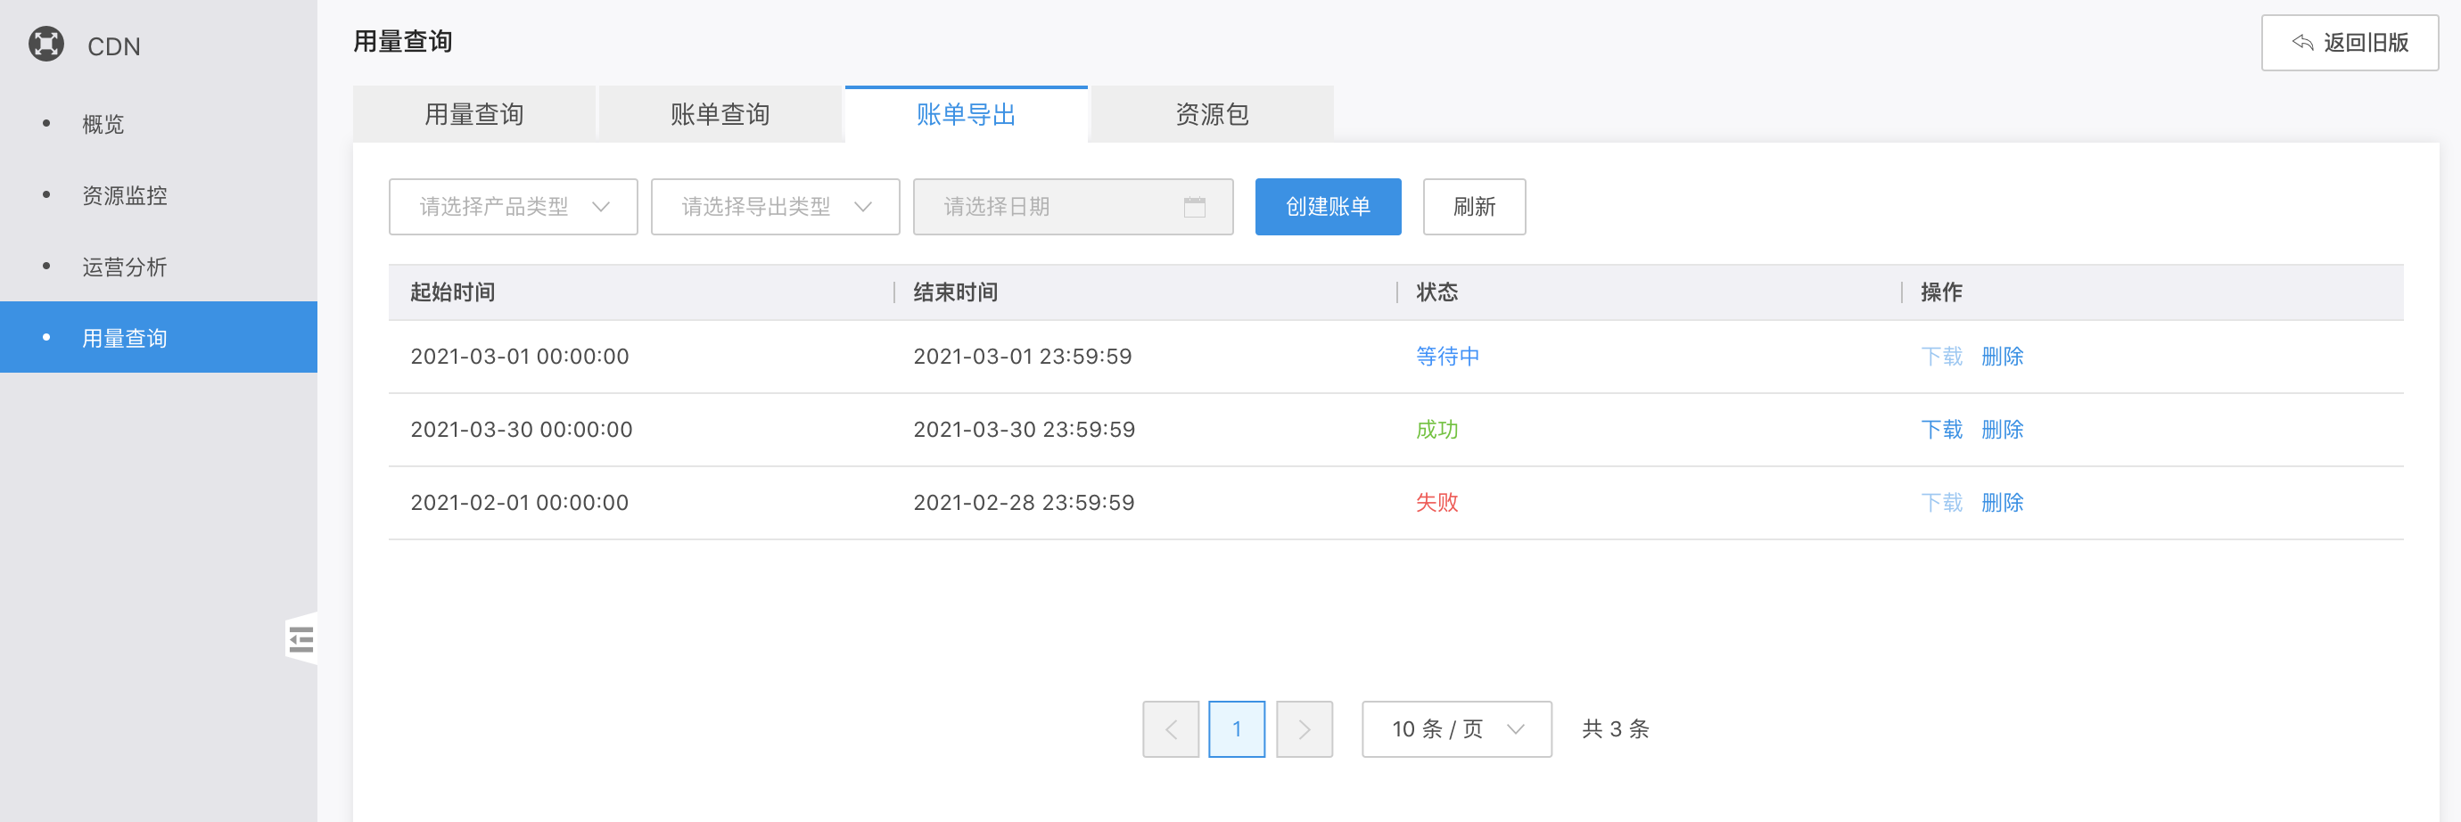The height and width of the screenshot is (822, 2461).
Task: Open the export type dropdown
Action: pyautogui.click(x=775, y=207)
